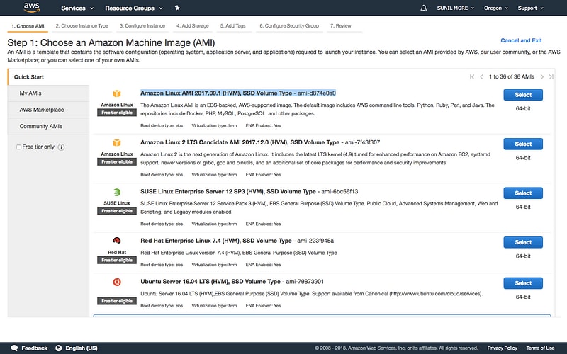The height and width of the screenshot is (354, 567).
Task: Select Red Hat Enterprise Linux 7.4
Action: click(523, 242)
